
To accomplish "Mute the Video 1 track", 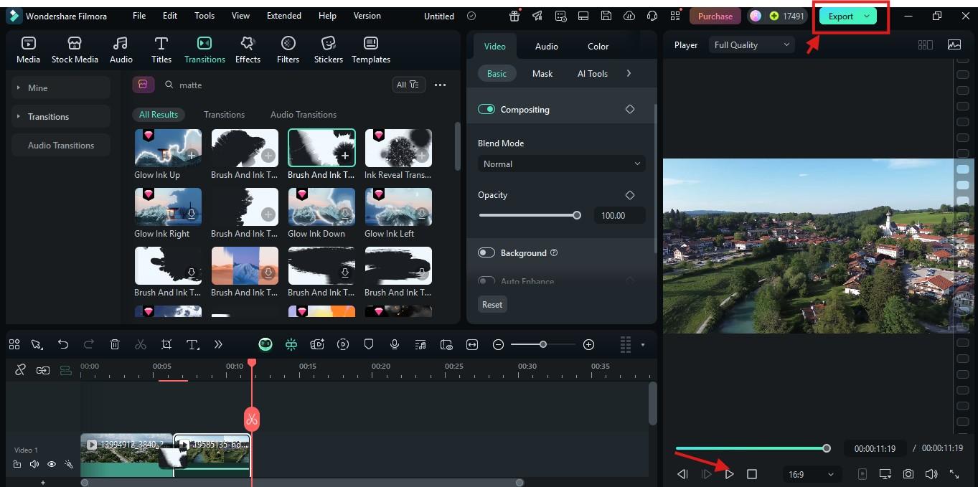I will point(34,465).
